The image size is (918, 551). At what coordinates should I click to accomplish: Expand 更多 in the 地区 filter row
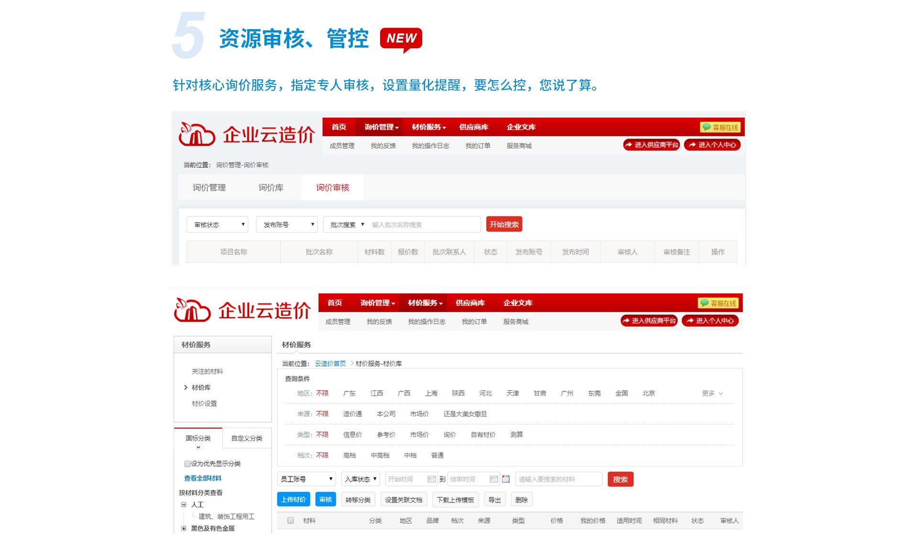point(712,393)
